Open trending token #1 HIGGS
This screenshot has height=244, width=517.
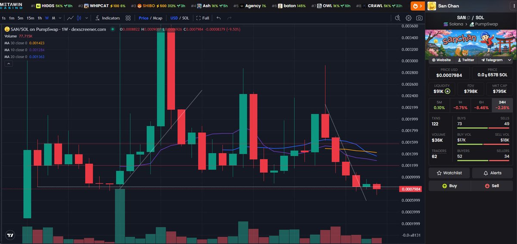pyautogui.click(x=51, y=6)
